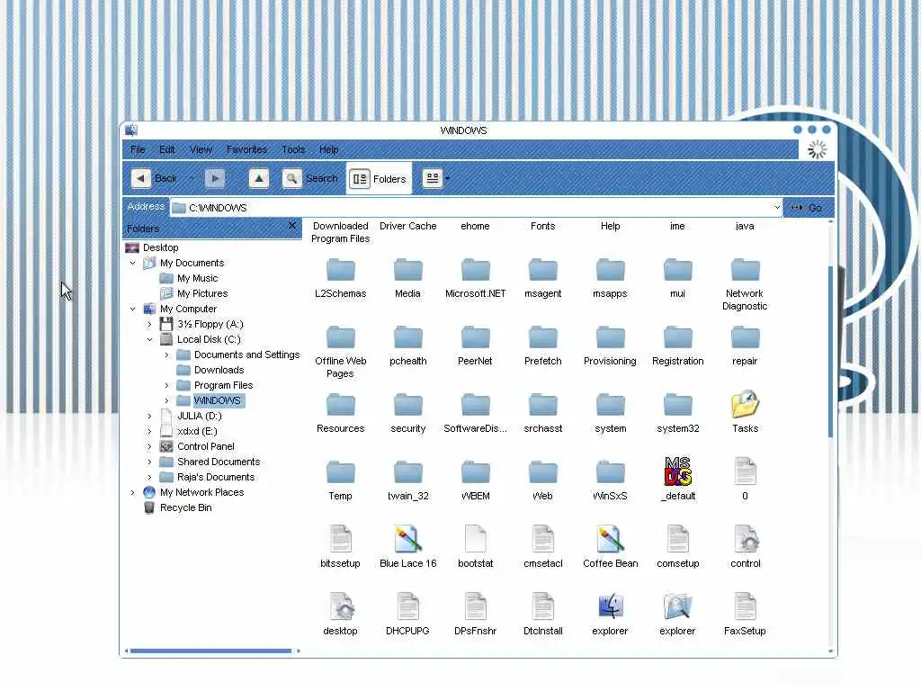
Task: Select the Temp folder icon
Action: [341, 471]
